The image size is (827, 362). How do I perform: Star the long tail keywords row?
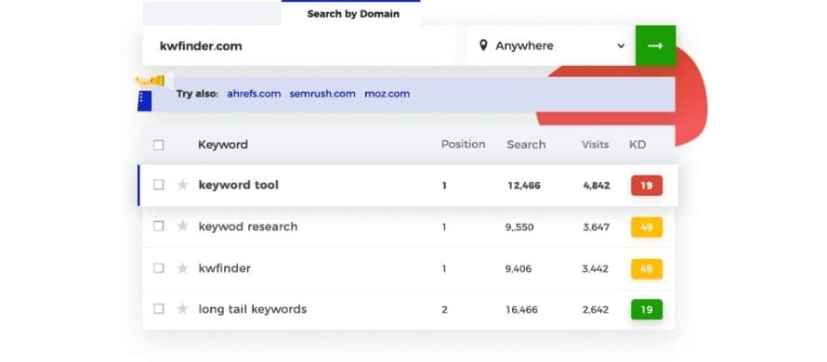coord(182,309)
